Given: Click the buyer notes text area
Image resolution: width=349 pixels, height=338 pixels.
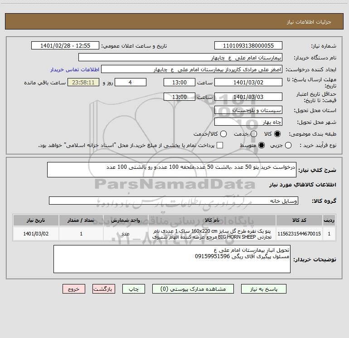Looking at the screenshot, I should click(172, 259).
